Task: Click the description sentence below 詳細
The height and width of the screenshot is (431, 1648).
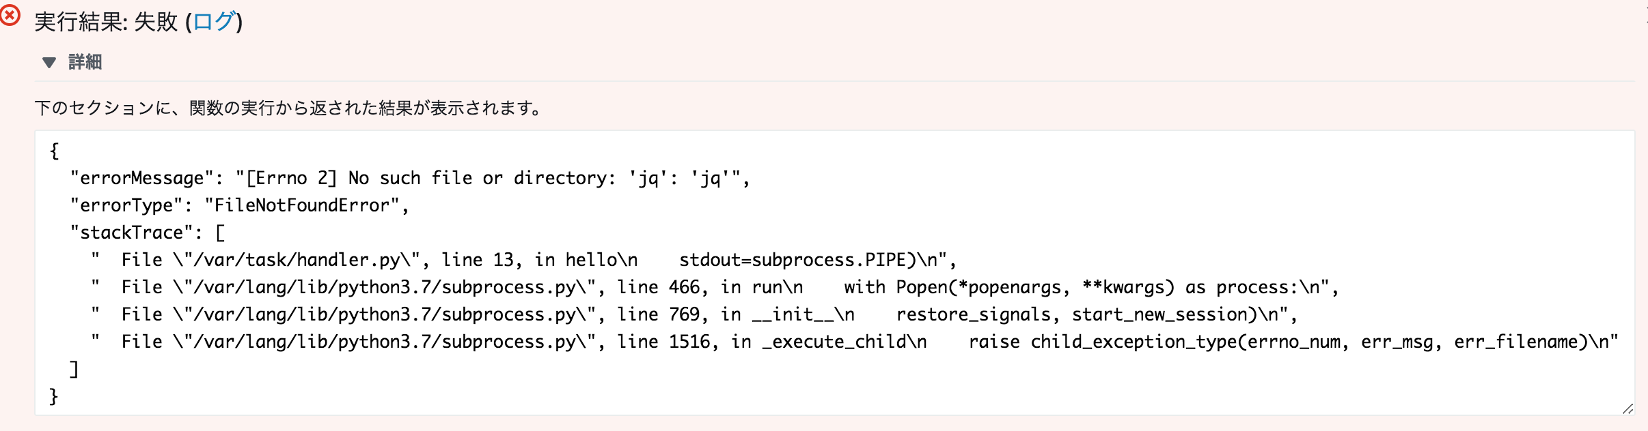Action: pos(288,108)
